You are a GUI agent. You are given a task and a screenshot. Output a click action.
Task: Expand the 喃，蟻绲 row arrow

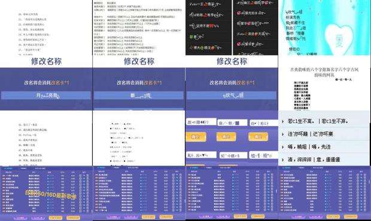tap(283, 147)
